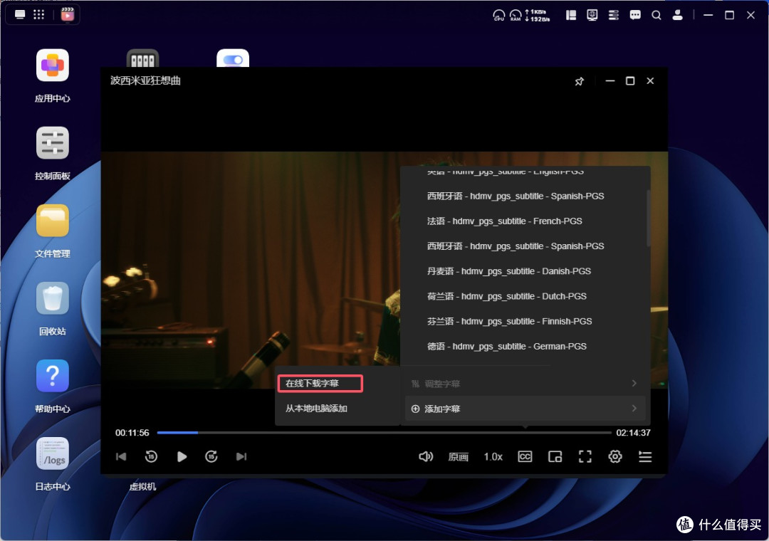Open the app grid launcher in top bar
The image size is (769, 541).
[38, 14]
